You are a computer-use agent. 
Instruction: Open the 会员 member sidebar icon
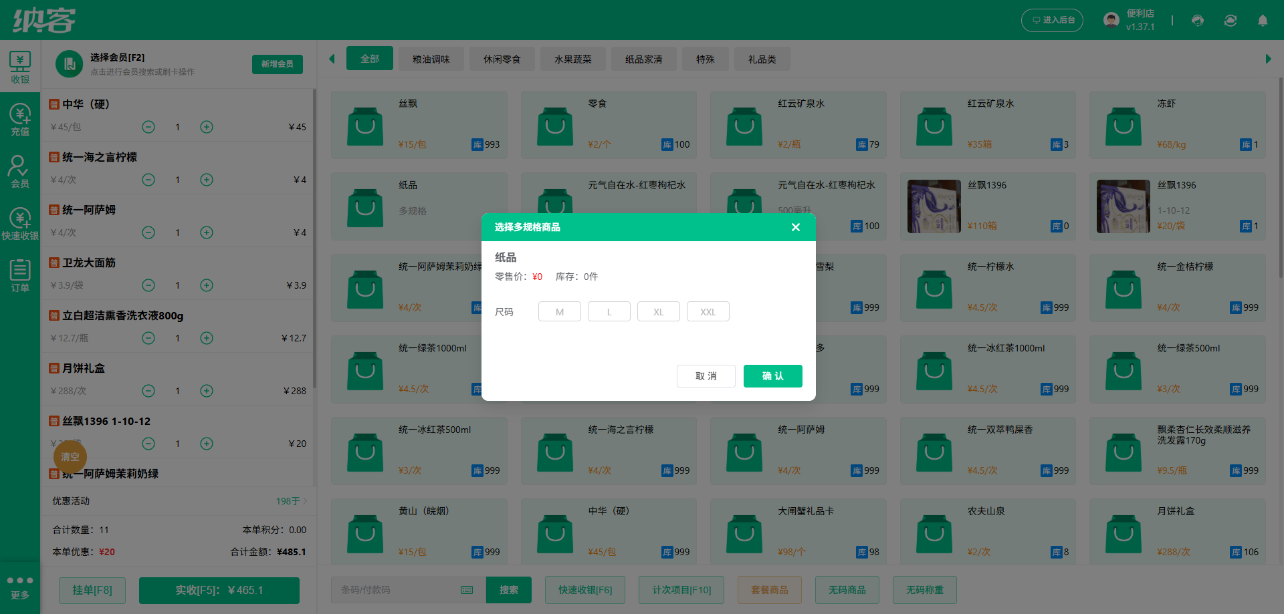[20, 172]
